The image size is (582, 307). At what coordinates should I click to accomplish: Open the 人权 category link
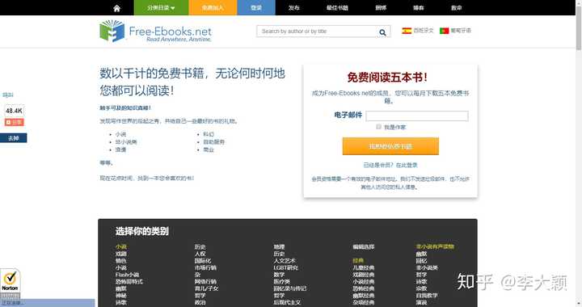[200, 254]
